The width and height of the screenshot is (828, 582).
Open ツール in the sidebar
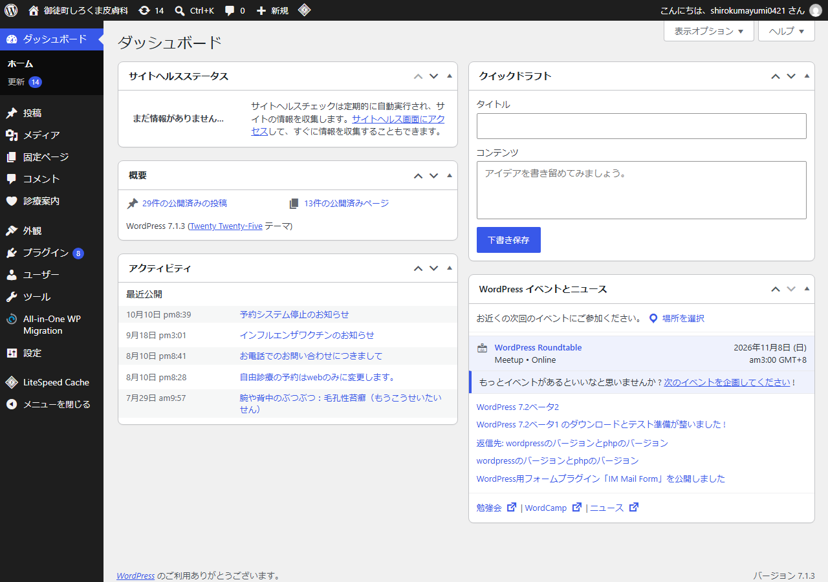pyautogui.click(x=52, y=297)
